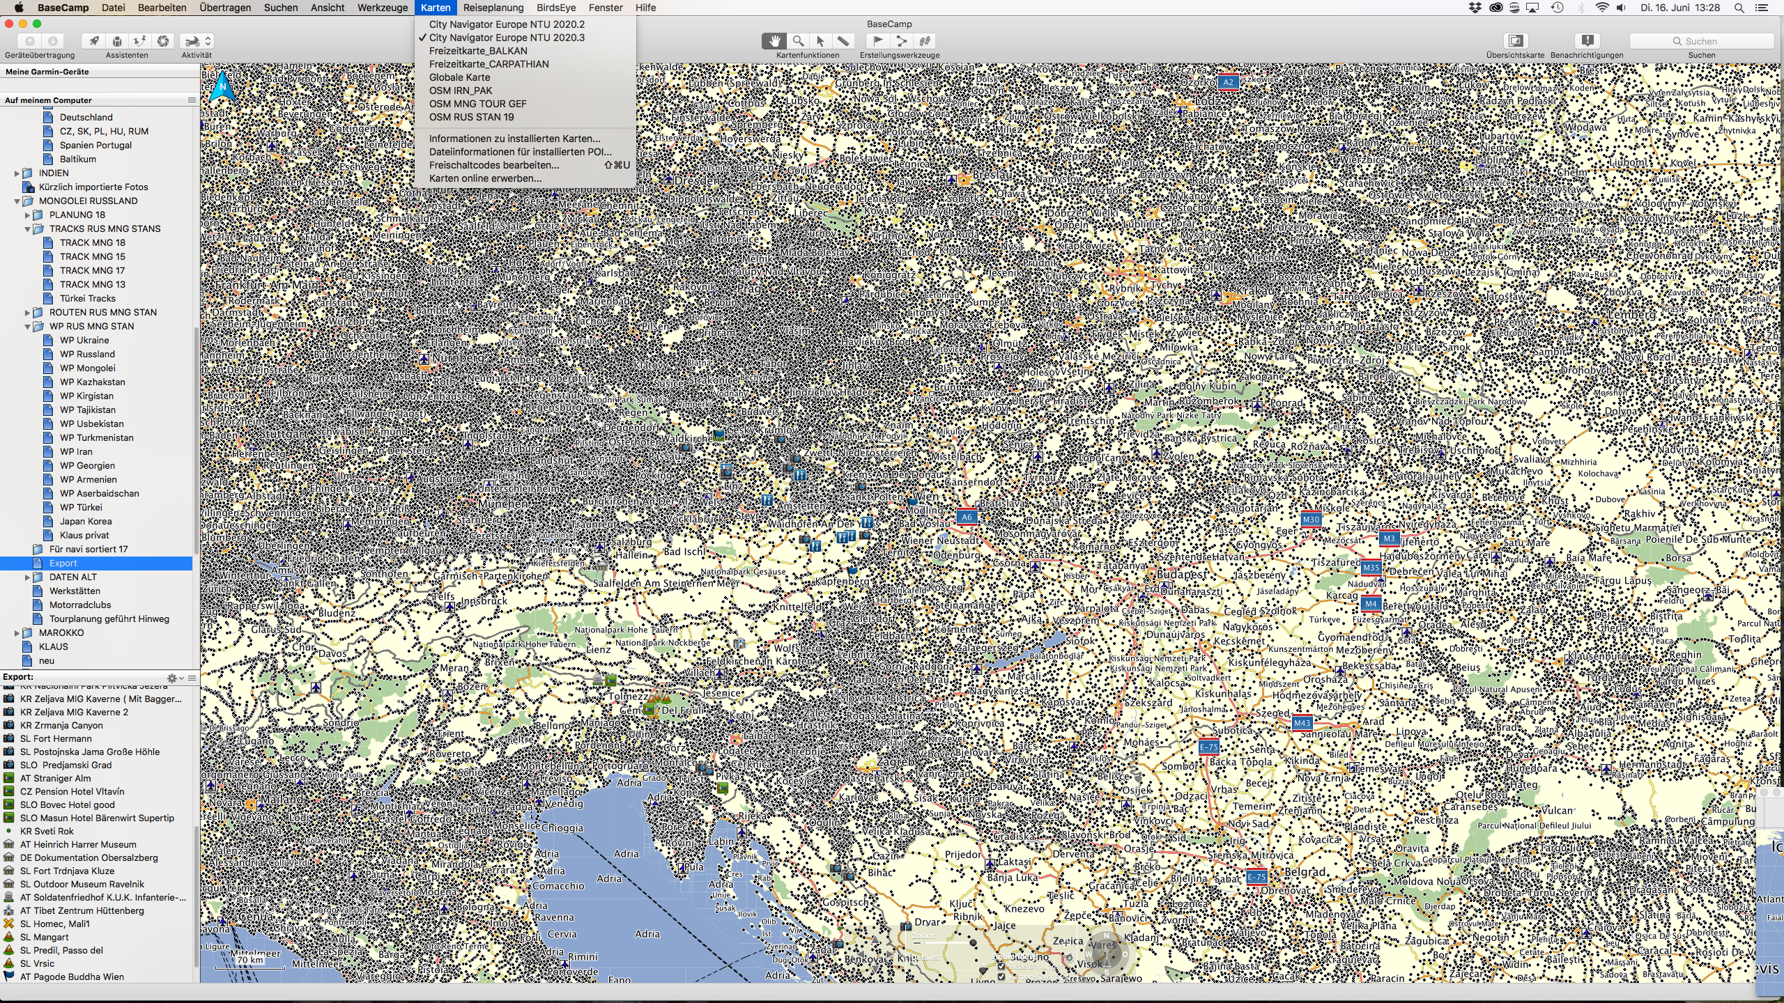Move the map Zoom slider handle
The width and height of the screenshot is (1784, 1003).
point(973,942)
